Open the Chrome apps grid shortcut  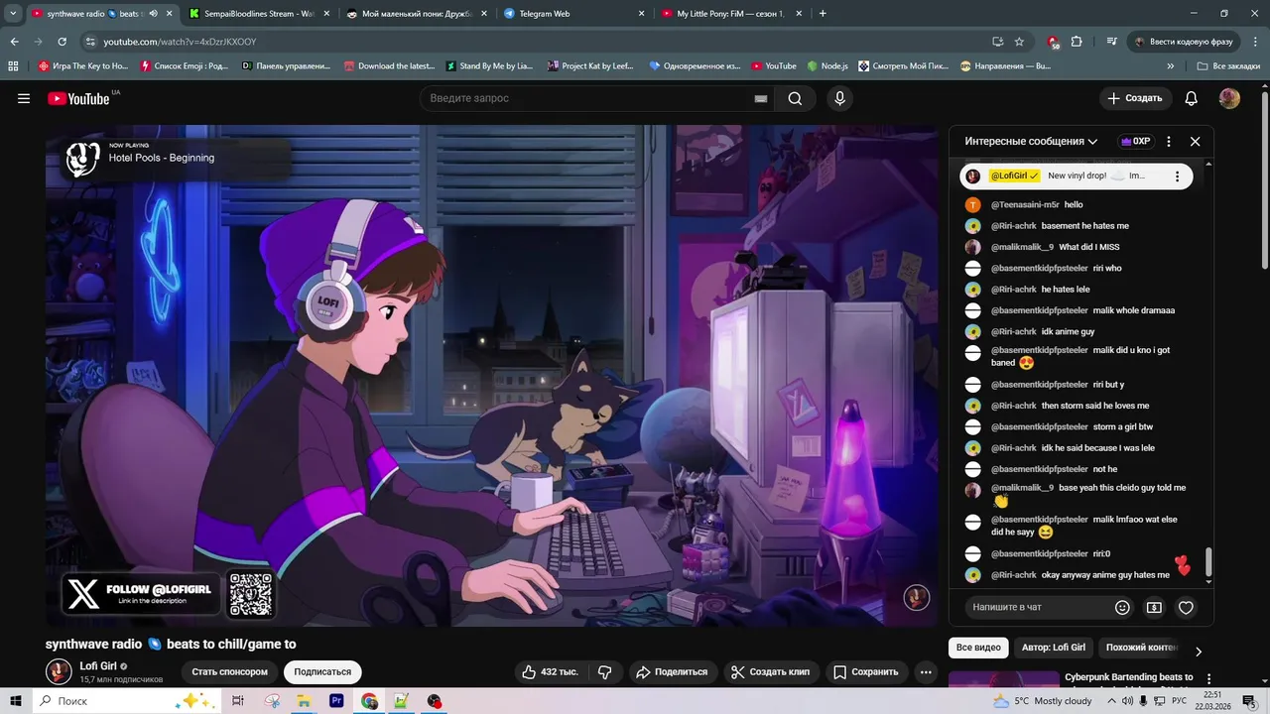point(13,66)
